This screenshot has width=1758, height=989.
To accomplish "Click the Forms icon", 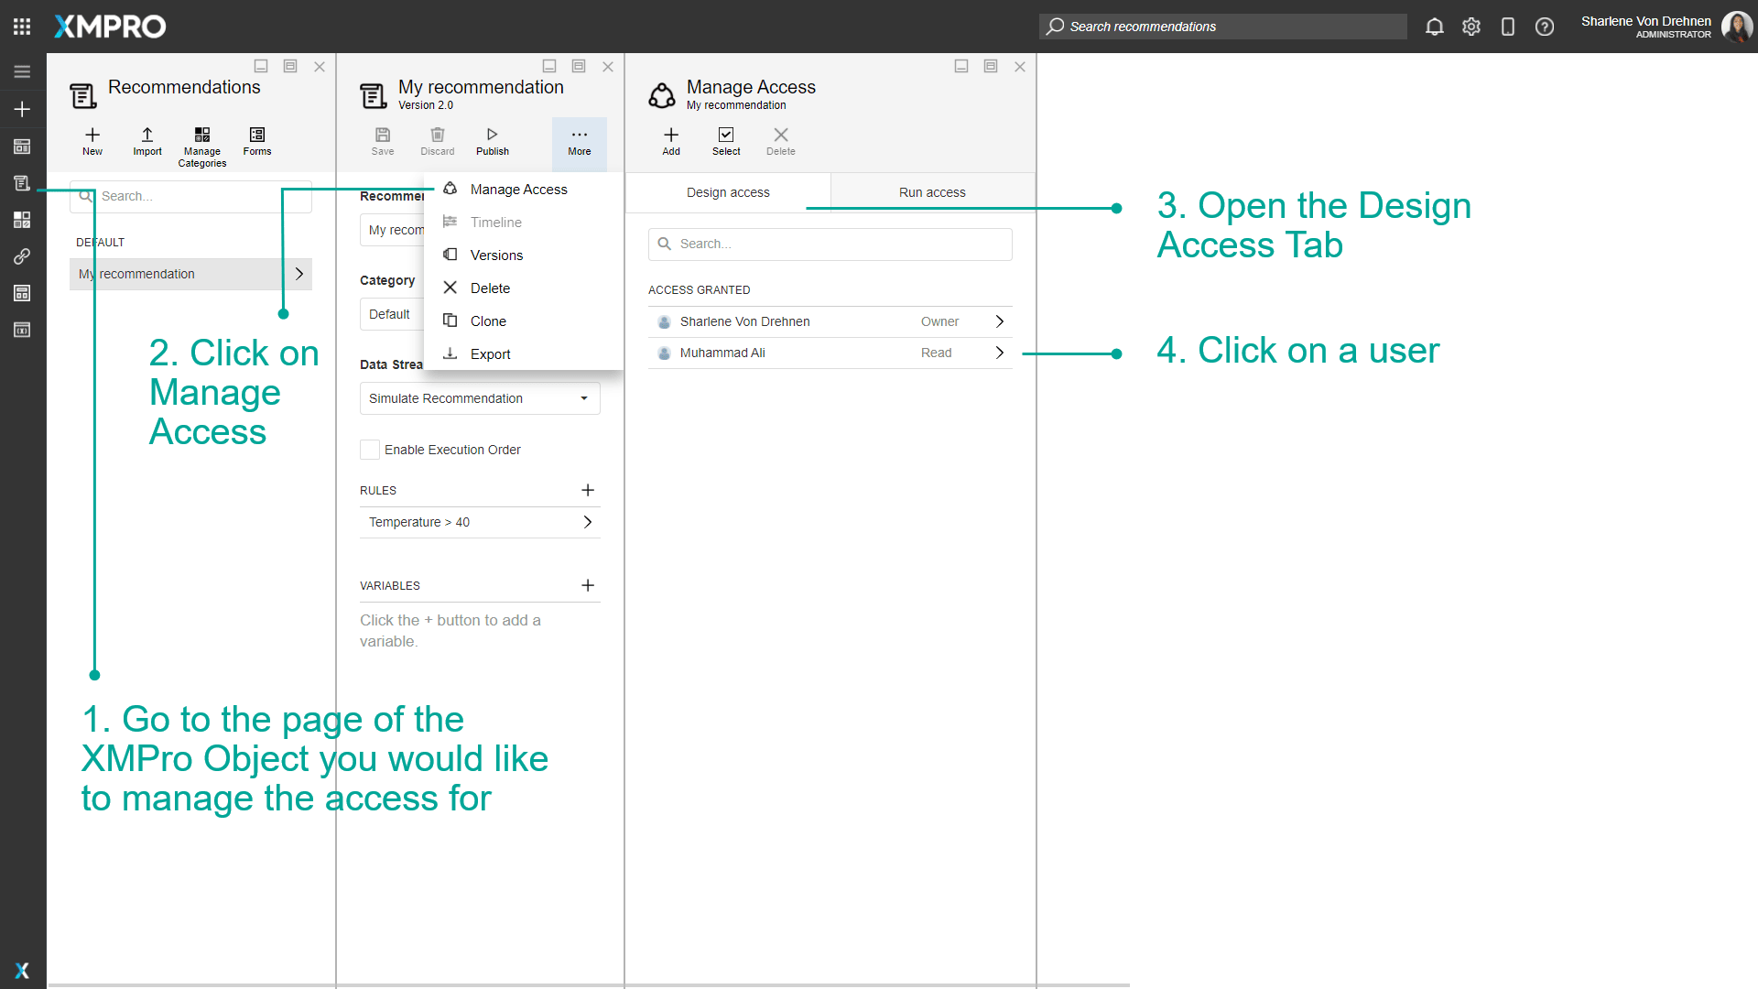I will click(x=256, y=142).
